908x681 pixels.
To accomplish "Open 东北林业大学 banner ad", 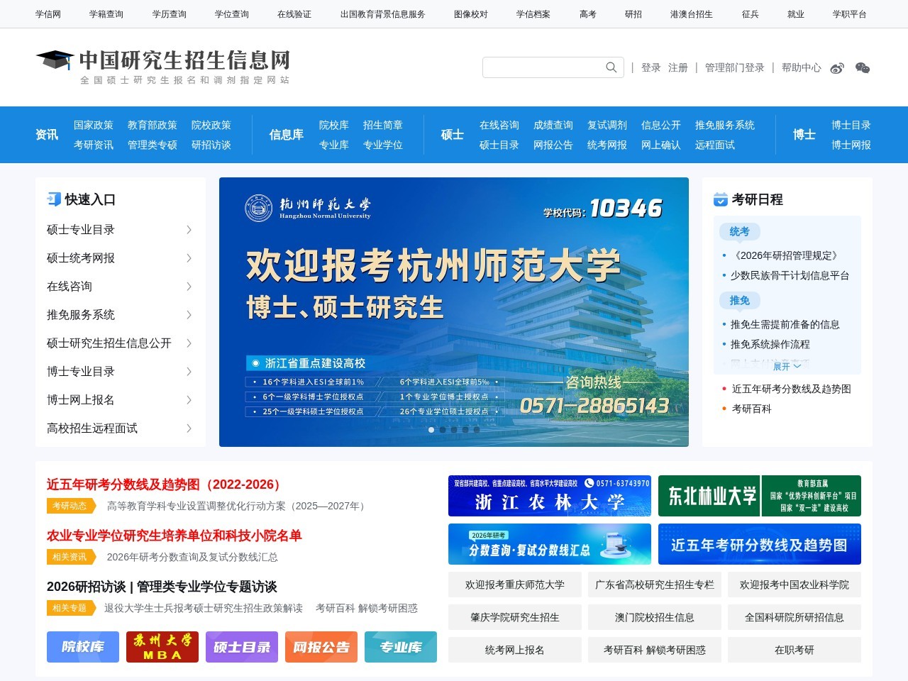I will (x=760, y=496).
